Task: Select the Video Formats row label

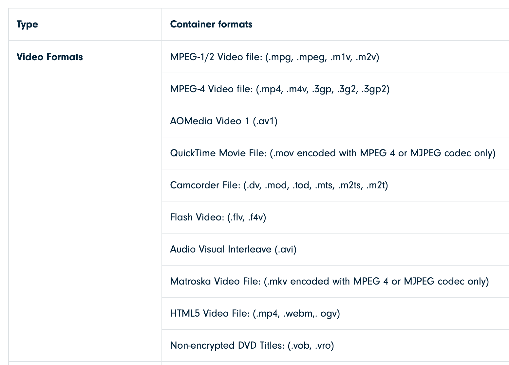Action: pos(50,57)
